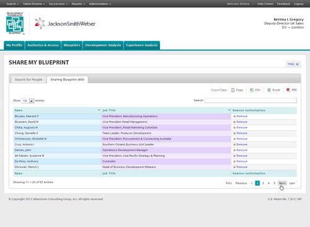Click the Copy export icon
This screenshot has width=310, height=227.
coord(232,90)
